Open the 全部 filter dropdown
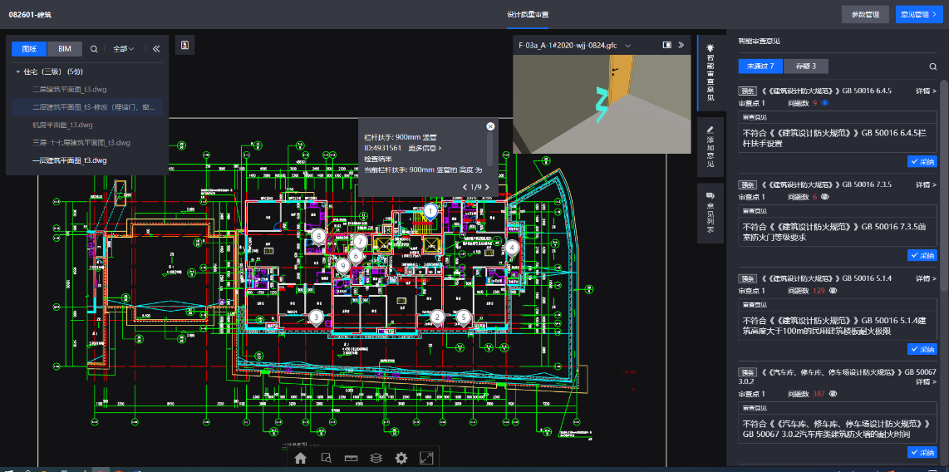 123,49
